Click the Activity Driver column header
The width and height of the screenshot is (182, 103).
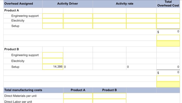click(x=68, y=4)
